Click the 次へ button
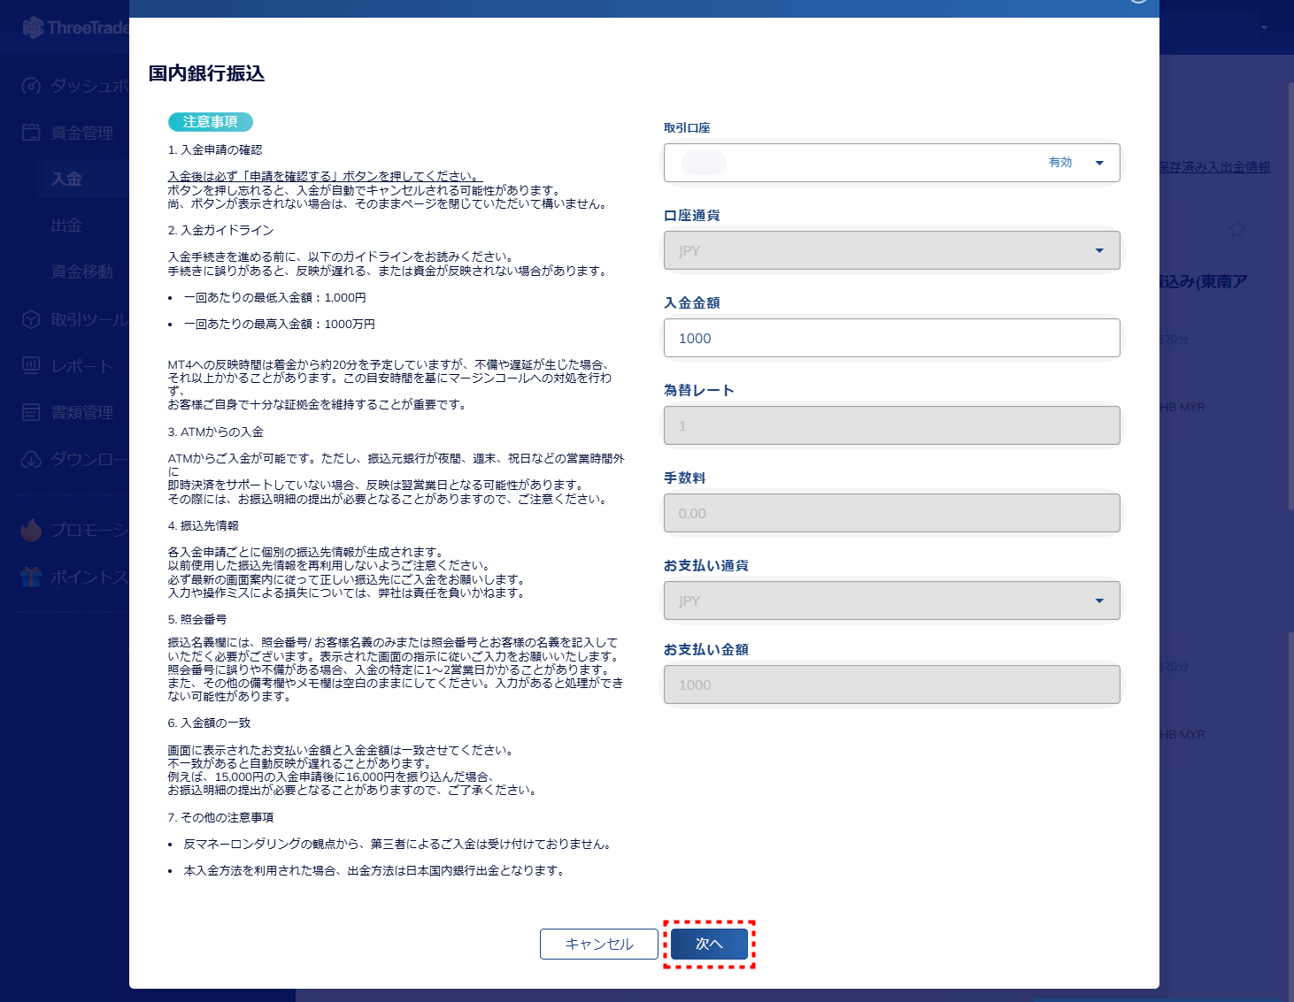 click(x=709, y=944)
